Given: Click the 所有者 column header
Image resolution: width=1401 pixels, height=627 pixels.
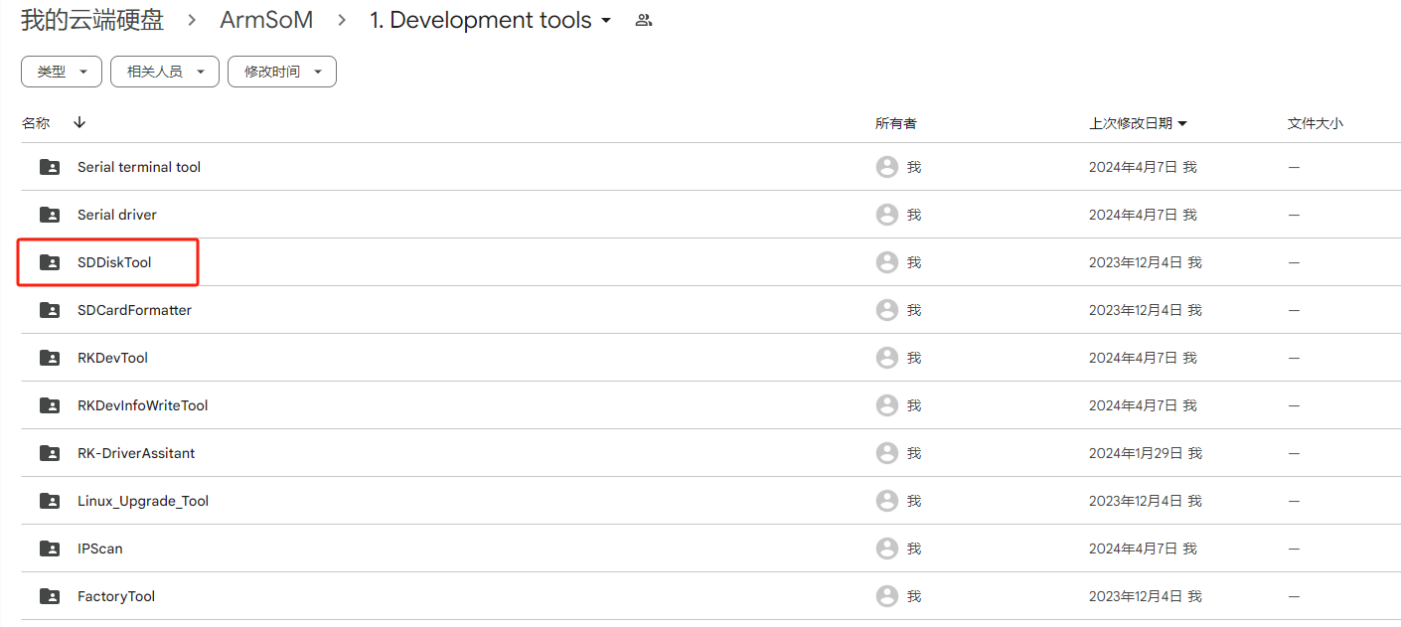Looking at the screenshot, I should [x=896, y=122].
